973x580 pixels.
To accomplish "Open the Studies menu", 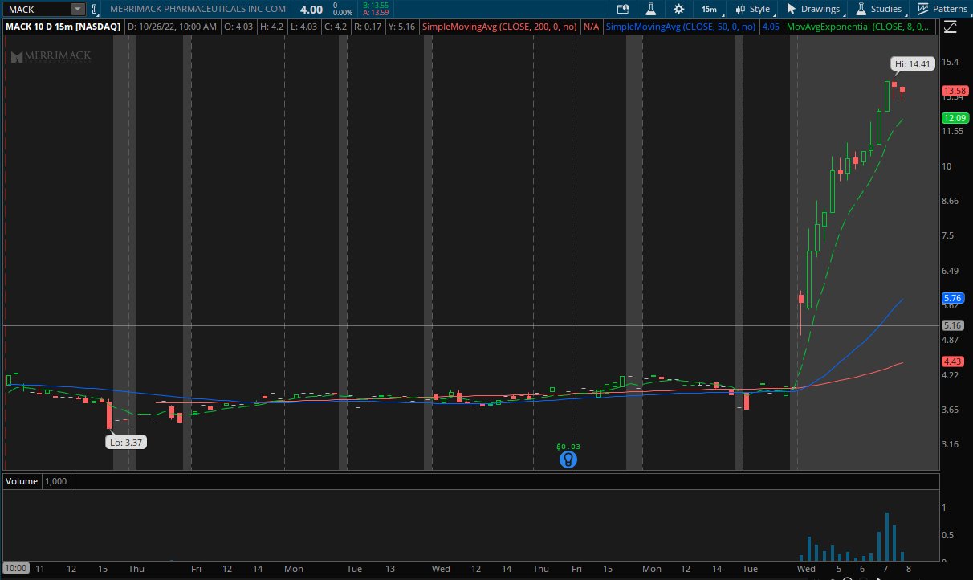I will [879, 9].
